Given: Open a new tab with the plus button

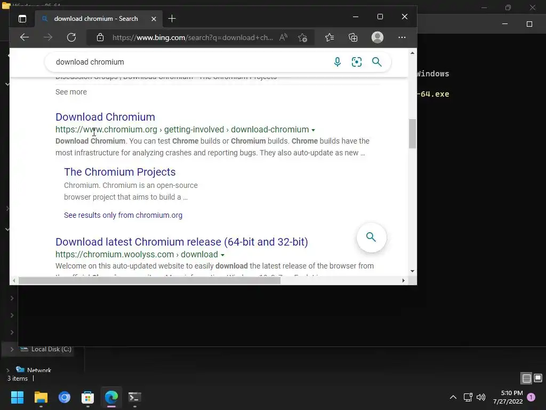Looking at the screenshot, I should pyautogui.click(x=172, y=19).
